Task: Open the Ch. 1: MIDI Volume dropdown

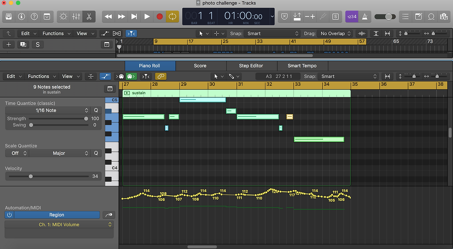Action: 59,225
